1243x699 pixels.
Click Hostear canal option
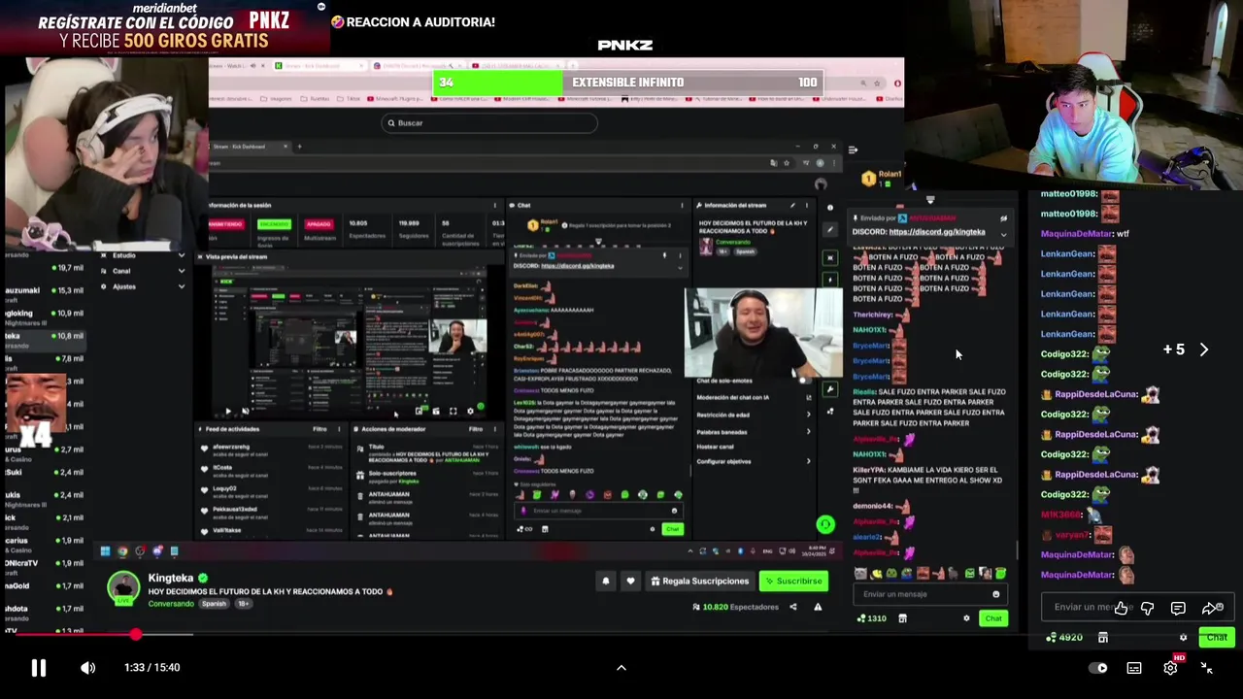[716, 447]
